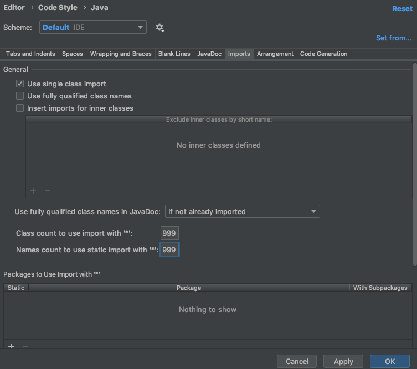The image size is (417, 369).
Task: Open the JavaDoc fully qualified names dropdown
Action: coord(242,211)
